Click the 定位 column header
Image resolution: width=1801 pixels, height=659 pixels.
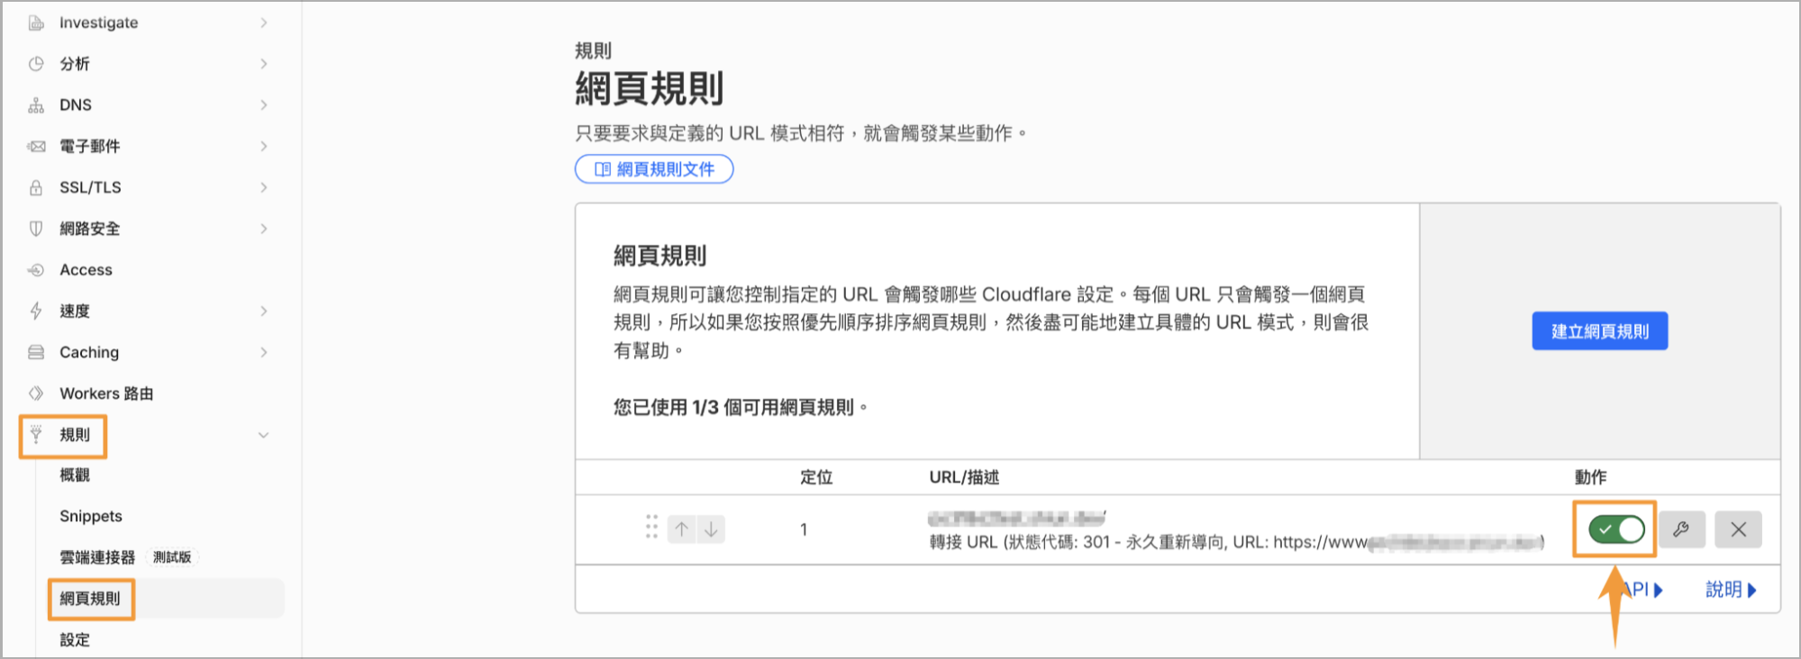point(816,477)
